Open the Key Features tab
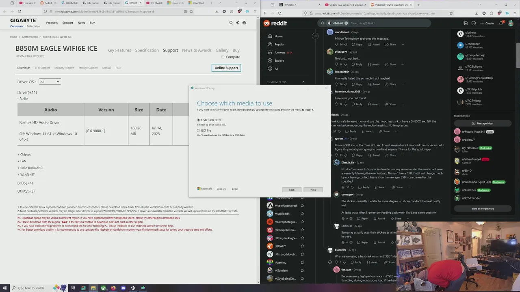Image resolution: width=520 pixels, height=292 pixels. pos(119,50)
